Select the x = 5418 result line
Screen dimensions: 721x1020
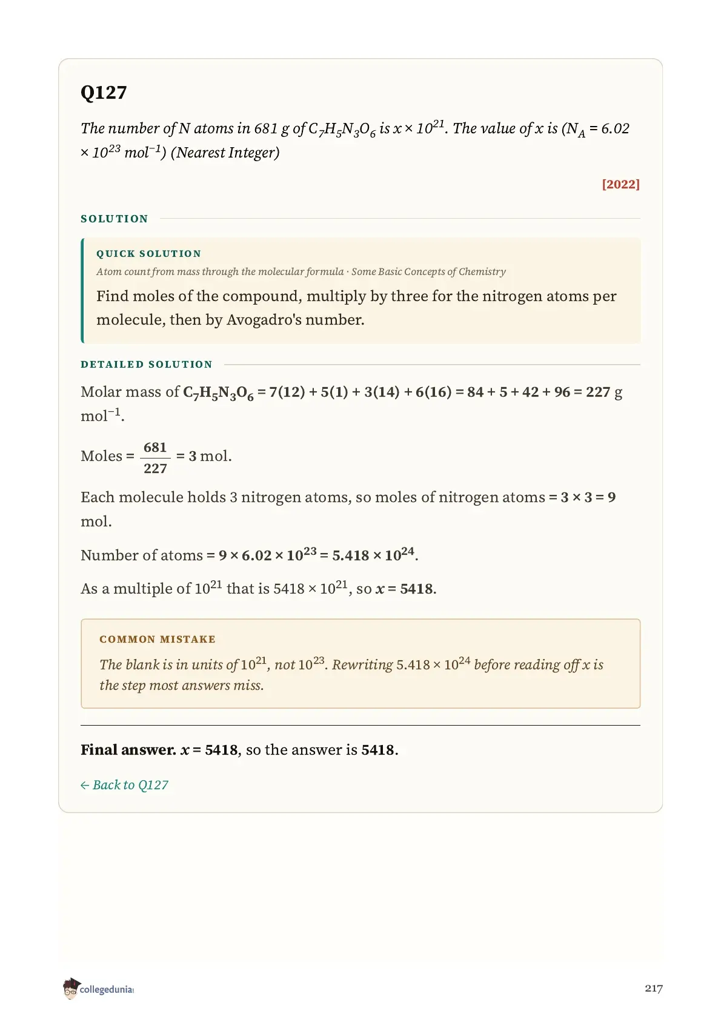click(259, 589)
